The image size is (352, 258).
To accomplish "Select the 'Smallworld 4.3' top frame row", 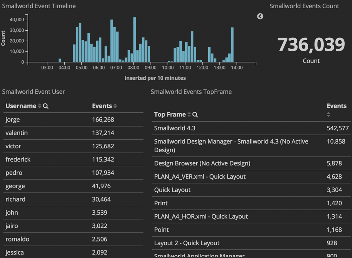I will [251, 128].
